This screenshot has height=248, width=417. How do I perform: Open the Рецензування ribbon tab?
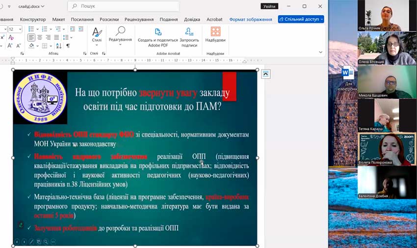(x=139, y=19)
